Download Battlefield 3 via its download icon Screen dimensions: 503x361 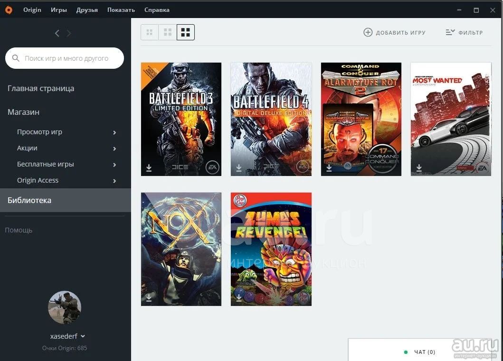pyautogui.click(x=149, y=168)
